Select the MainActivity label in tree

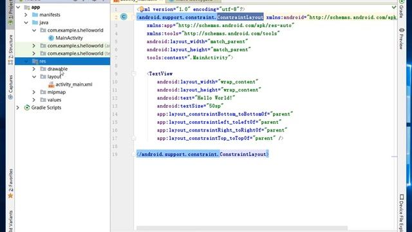tap(69, 38)
